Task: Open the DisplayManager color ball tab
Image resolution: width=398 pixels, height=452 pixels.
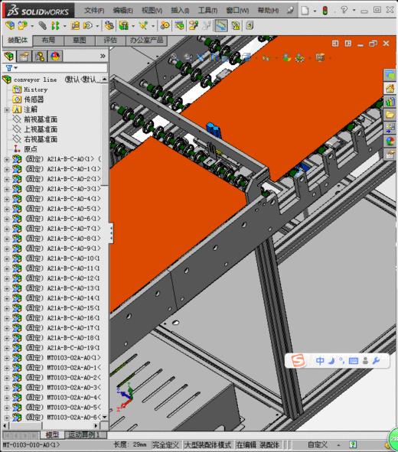Action: point(55,56)
